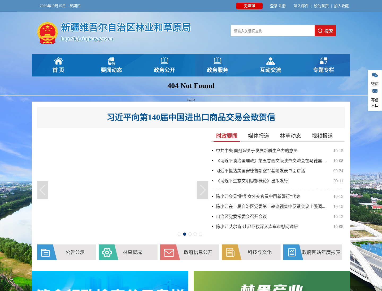Select the first carousel dot
This screenshot has height=291, width=382.
[x=179, y=234]
